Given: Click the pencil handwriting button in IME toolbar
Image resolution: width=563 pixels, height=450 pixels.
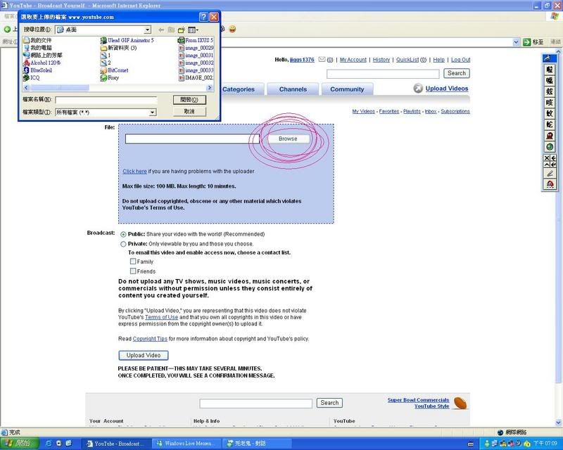Looking at the screenshot, I should (550, 174).
